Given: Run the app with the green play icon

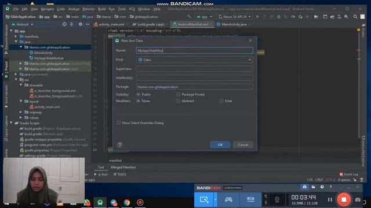Looking at the screenshot, I should (x=257, y=17).
